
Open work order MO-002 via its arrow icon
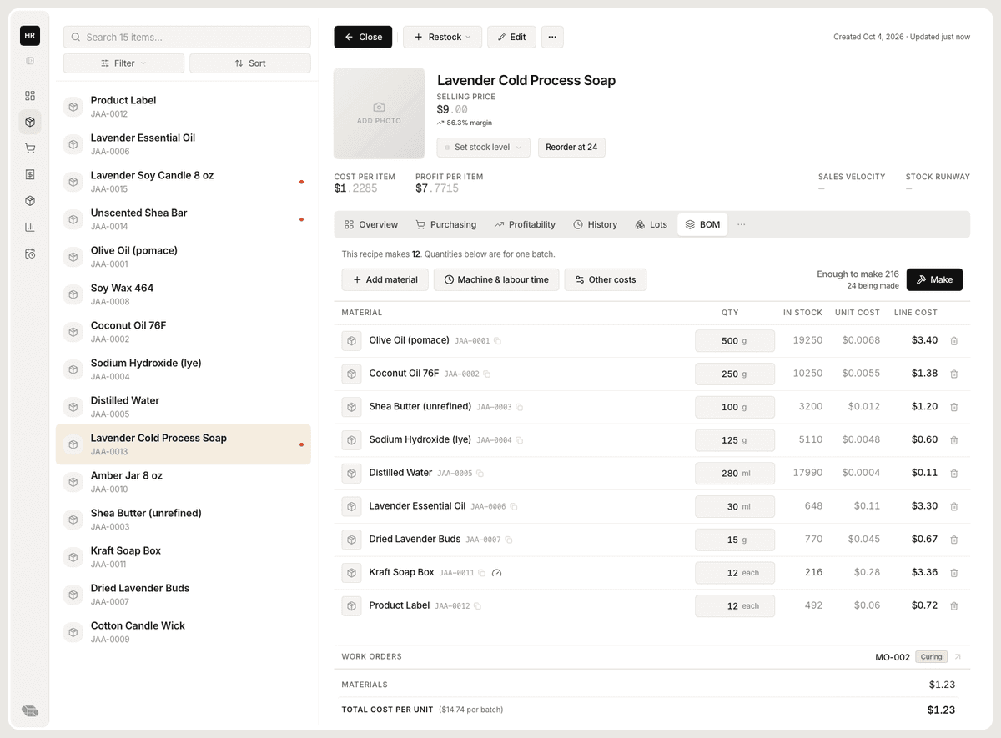pyautogui.click(x=958, y=657)
